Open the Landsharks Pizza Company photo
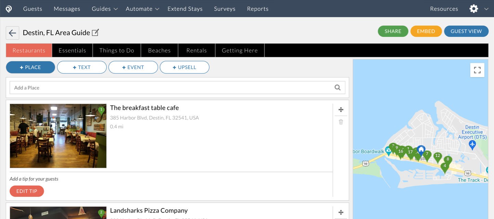Screen dimensions: 494x219 point(58,213)
